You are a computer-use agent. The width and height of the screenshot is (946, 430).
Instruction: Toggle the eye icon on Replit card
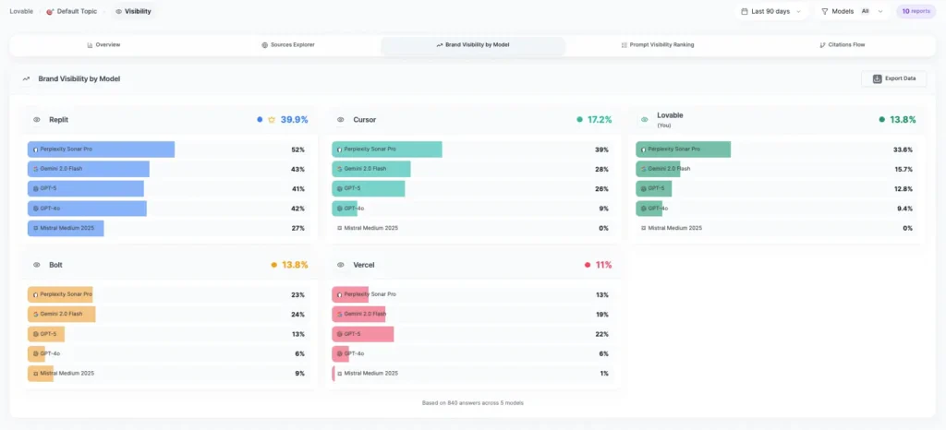point(37,120)
